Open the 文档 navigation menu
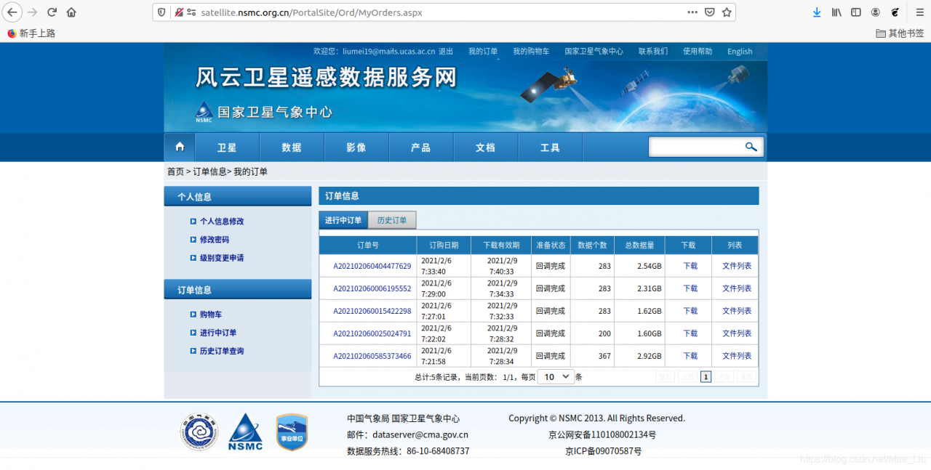 (x=486, y=147)
